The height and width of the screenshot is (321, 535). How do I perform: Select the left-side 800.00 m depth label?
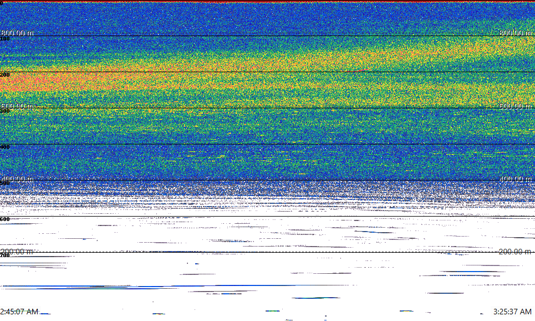17,33
